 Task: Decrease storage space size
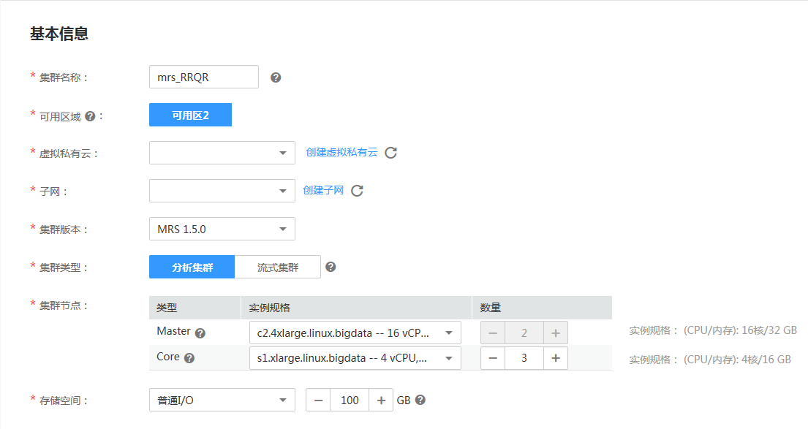pos(319,400)
